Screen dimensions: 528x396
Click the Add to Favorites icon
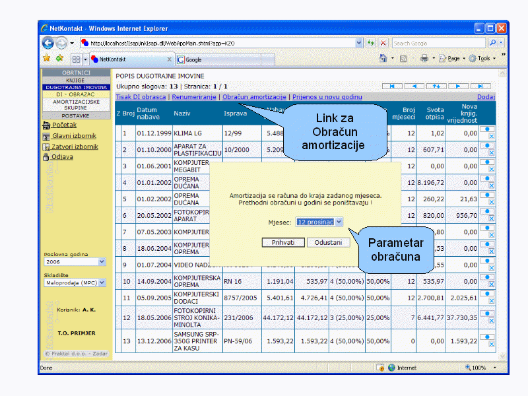pyautogui.click(x=59, y=59)
